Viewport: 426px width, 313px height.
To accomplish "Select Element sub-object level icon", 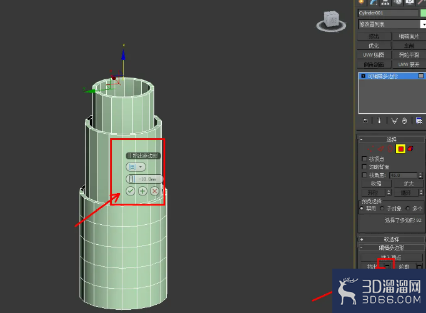I will [410, 149].
